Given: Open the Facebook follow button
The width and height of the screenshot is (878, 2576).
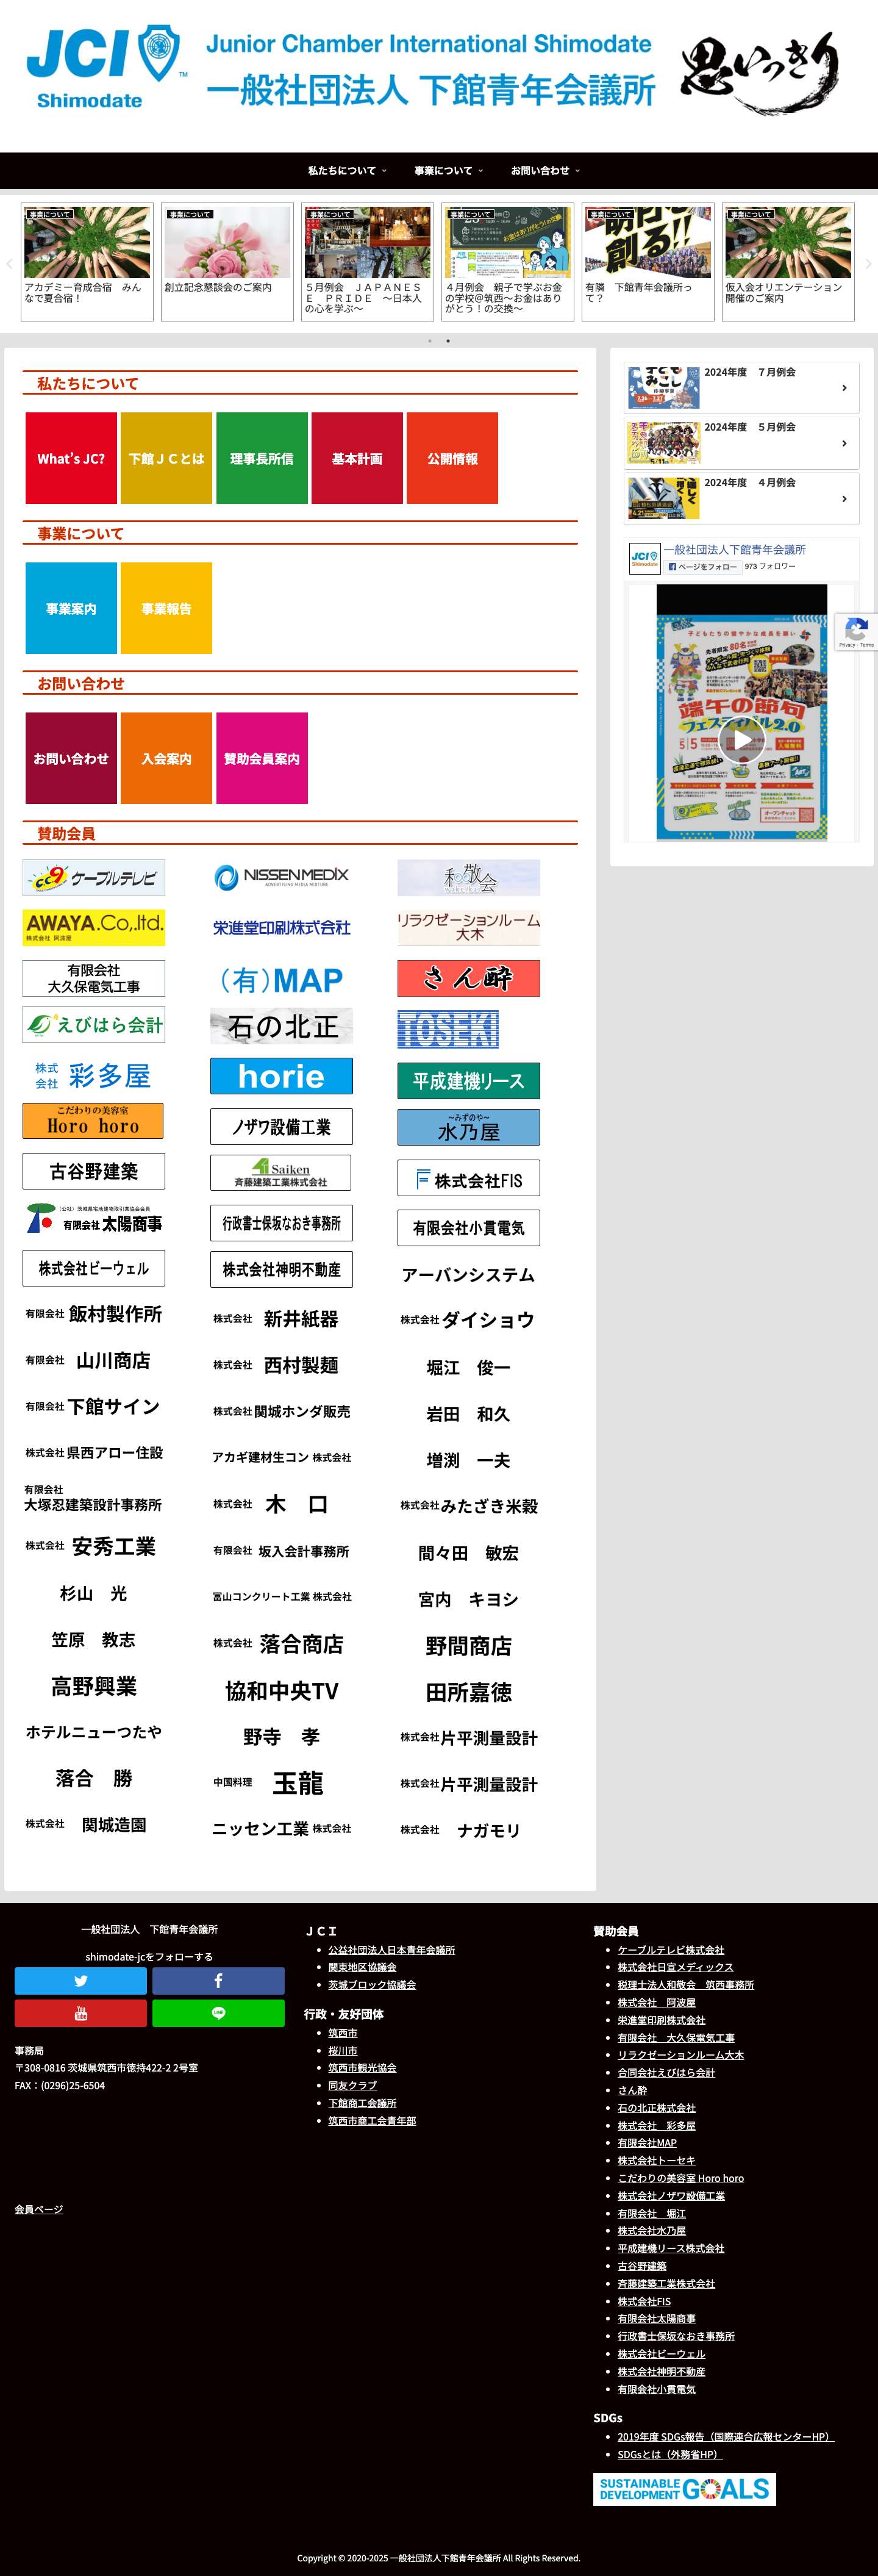Looking at the screenshot, I should pos(218,1981).
